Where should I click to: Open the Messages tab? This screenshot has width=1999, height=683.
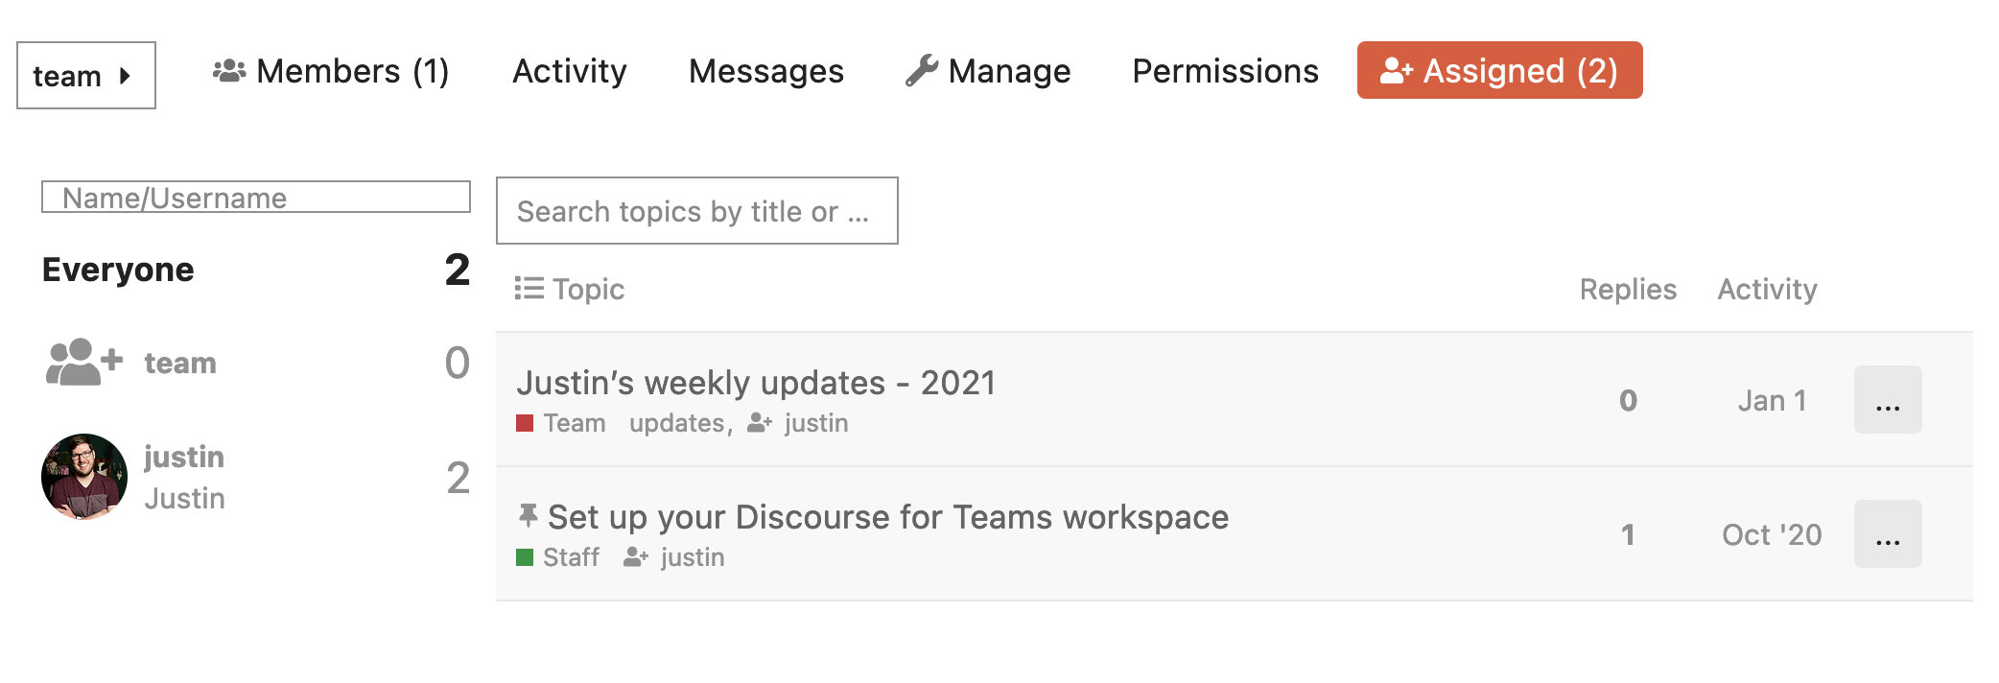765,70
